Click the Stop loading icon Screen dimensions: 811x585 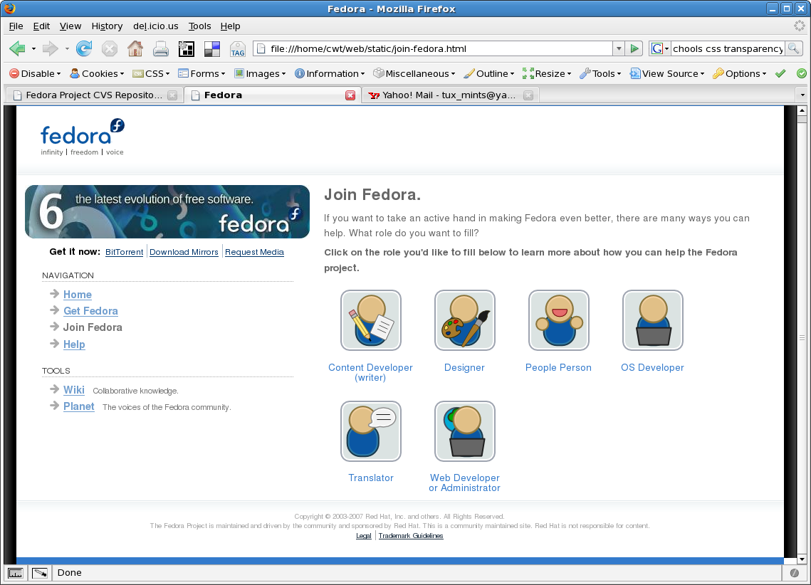click(109, 48)
